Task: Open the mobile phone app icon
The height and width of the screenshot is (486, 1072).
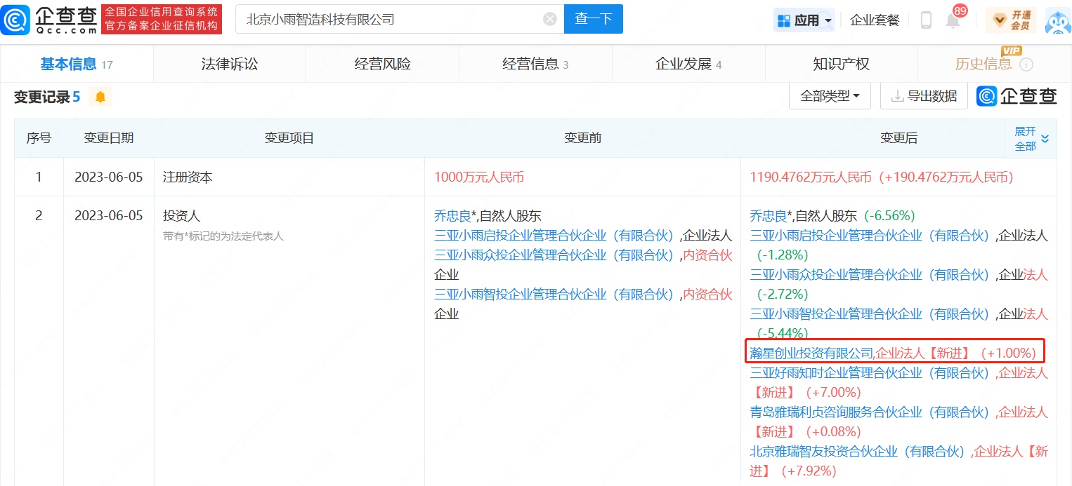Action: (x=926, y=20)
